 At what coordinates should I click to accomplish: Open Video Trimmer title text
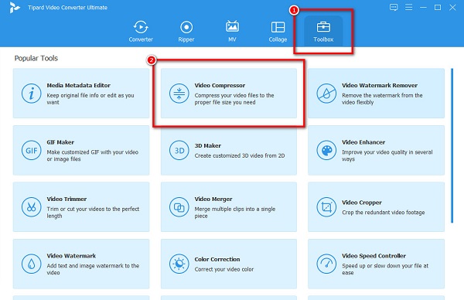click(x=67, y=199)
